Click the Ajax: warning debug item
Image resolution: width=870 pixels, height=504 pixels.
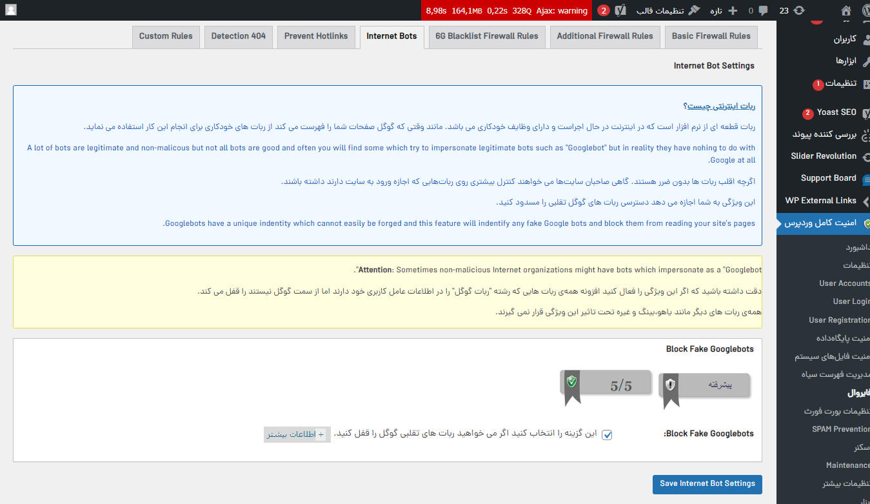click(x=562, y=10)
